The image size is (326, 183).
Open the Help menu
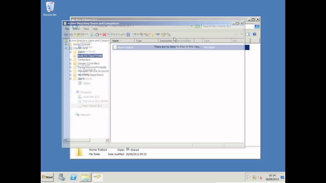(x=95, y=29)
